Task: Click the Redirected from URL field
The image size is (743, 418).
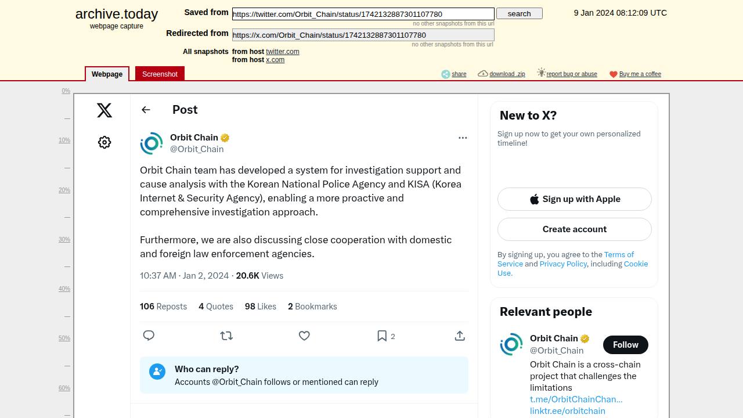Action: coord(363,35)
